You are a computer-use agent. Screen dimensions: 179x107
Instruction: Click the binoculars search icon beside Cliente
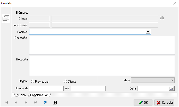[x=162, y=18]
